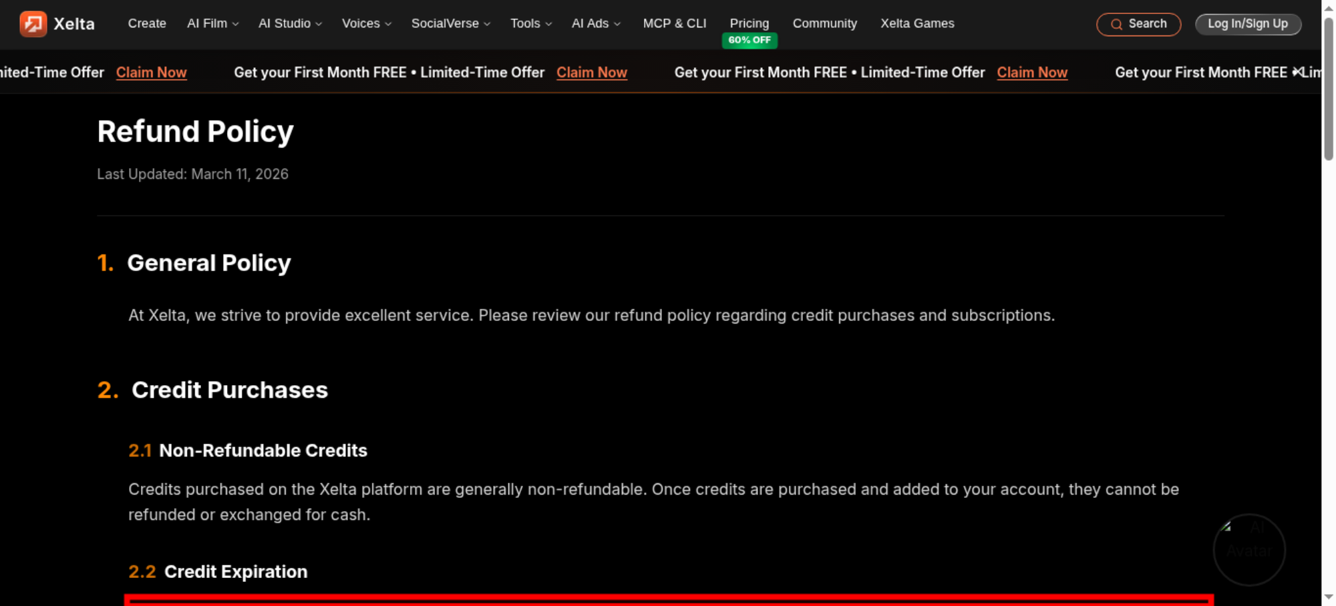
Task: Click the 60% OFF badge
Action: (749, 40)
